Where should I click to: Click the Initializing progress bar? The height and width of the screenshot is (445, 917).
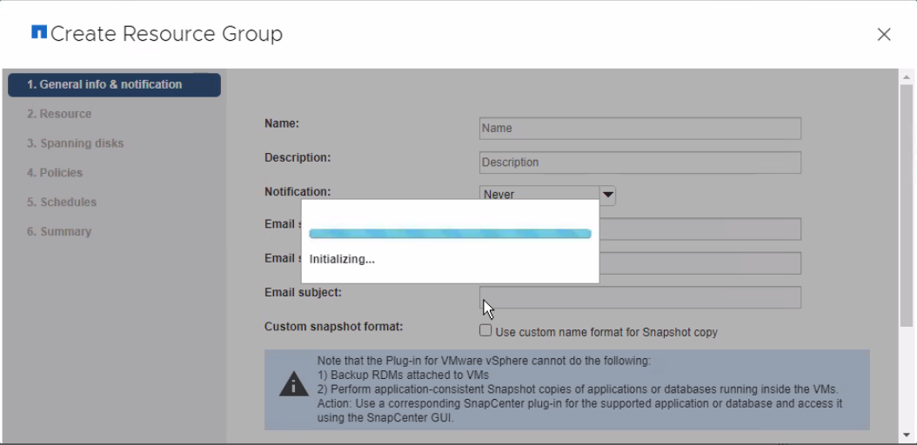click(450, 234)
